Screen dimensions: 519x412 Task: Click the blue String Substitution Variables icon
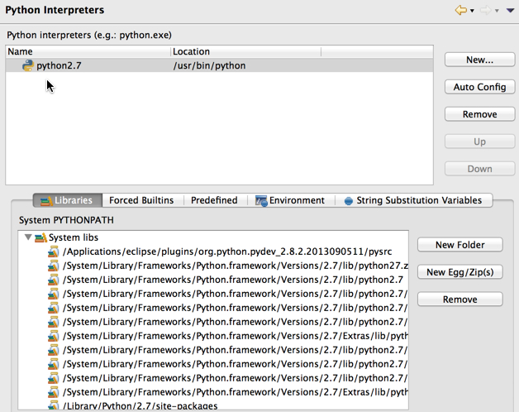click(x=348, y=201)
